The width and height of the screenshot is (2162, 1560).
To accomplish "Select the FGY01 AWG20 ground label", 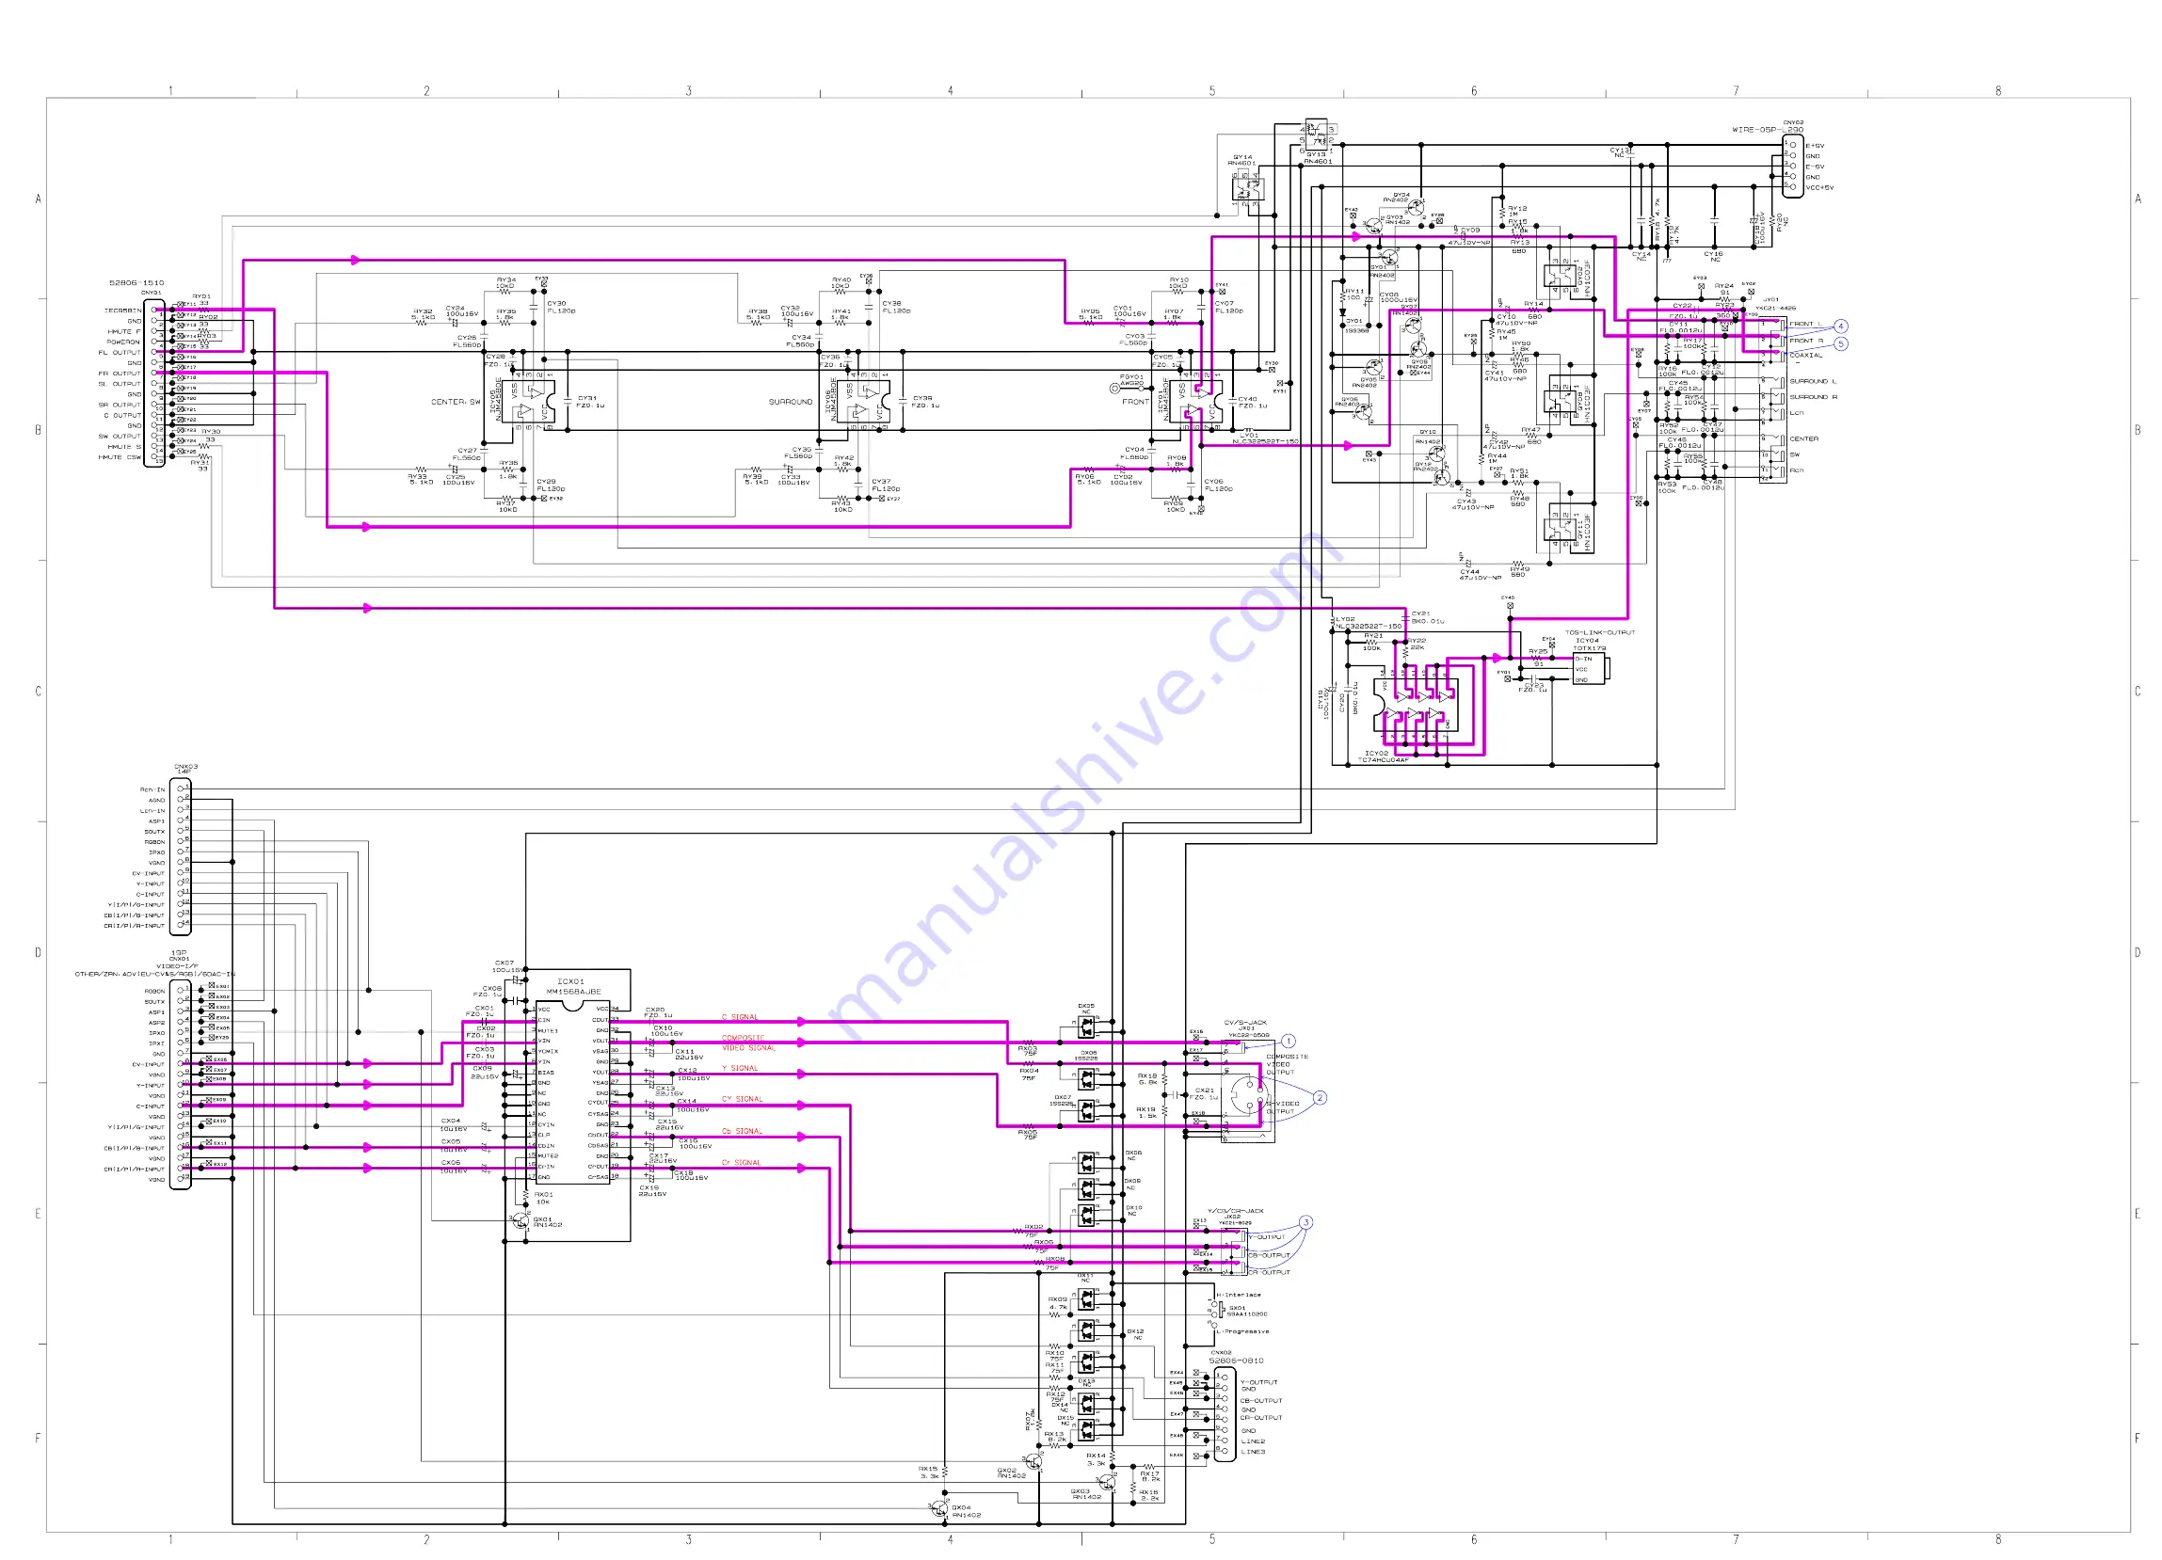I will point(1131,379).
